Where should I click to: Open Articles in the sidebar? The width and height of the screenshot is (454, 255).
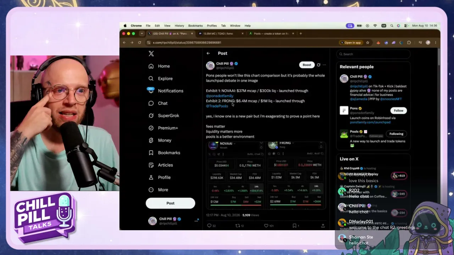coord(161,165)
